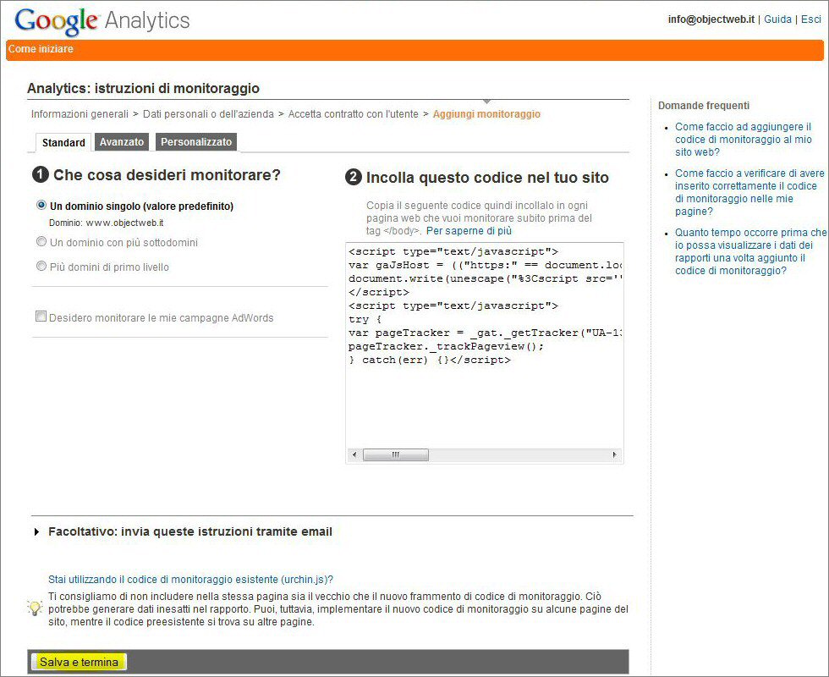
Task: Click the lightbulb tip icon
Action: pos(35,608)
